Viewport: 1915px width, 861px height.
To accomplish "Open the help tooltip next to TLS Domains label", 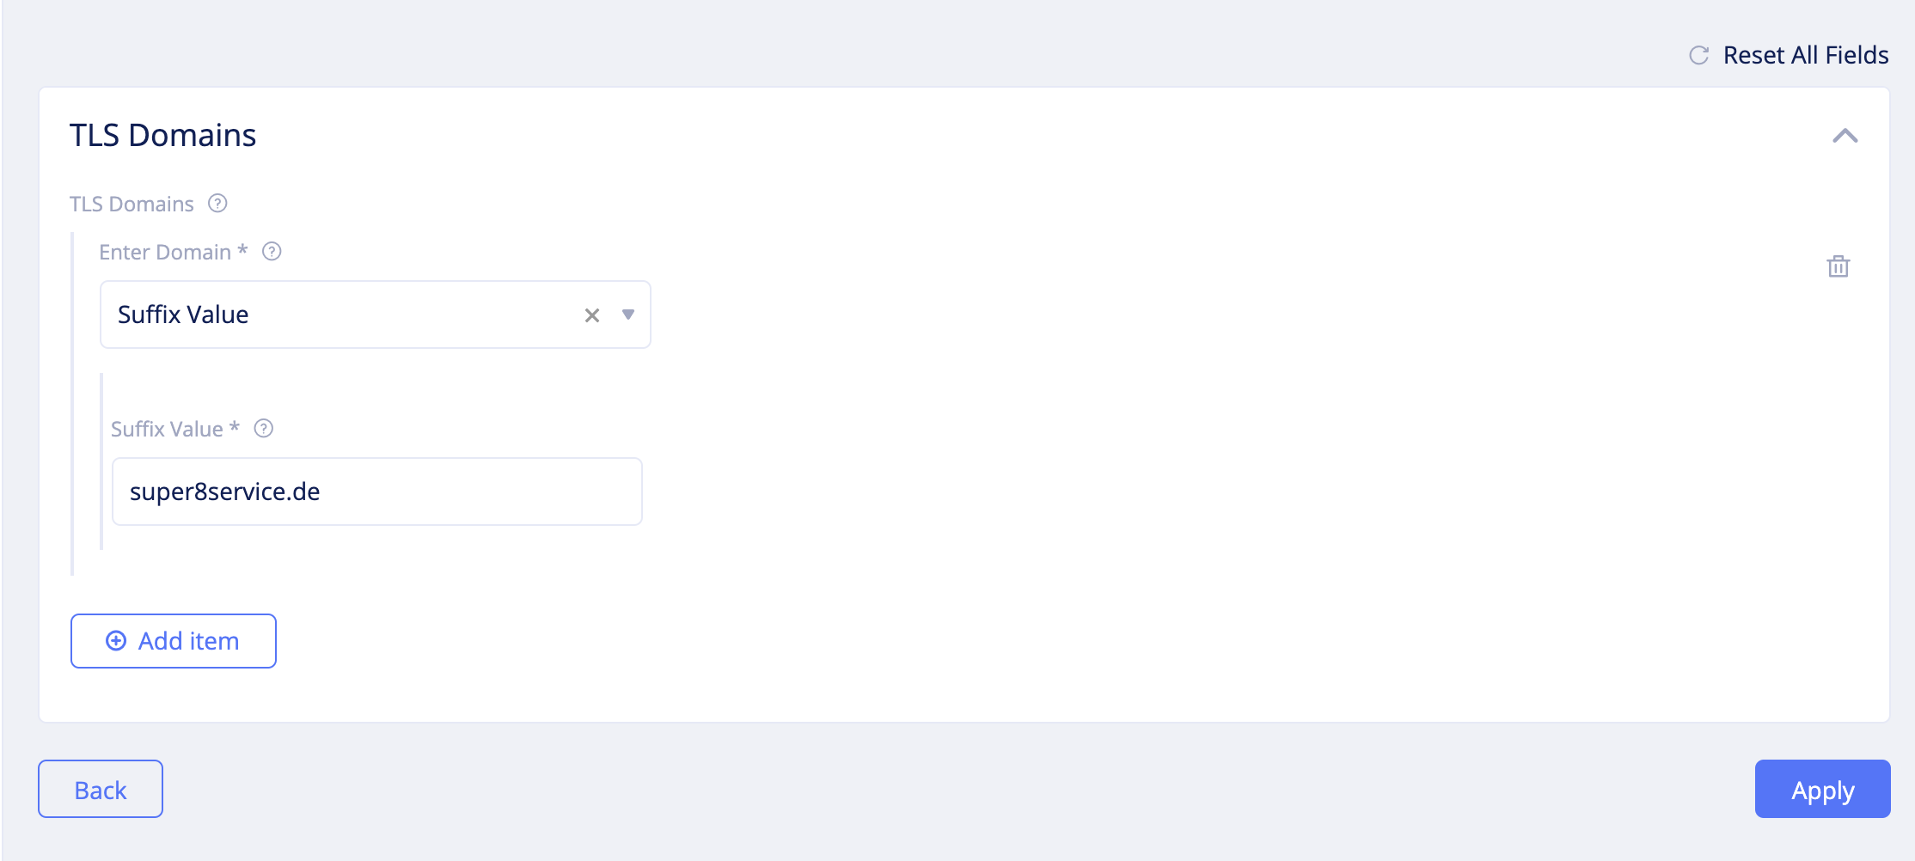I will tap(217, 203).
